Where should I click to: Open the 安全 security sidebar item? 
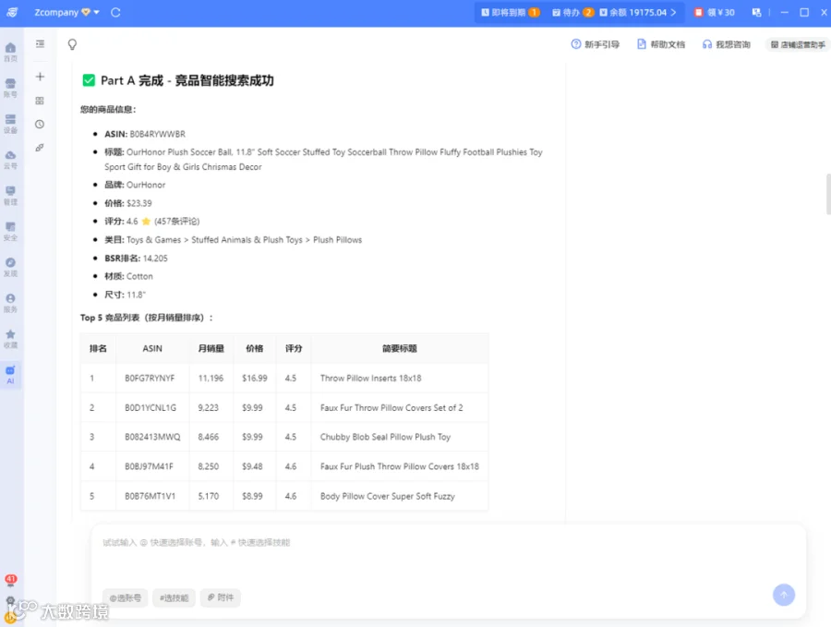10,231
